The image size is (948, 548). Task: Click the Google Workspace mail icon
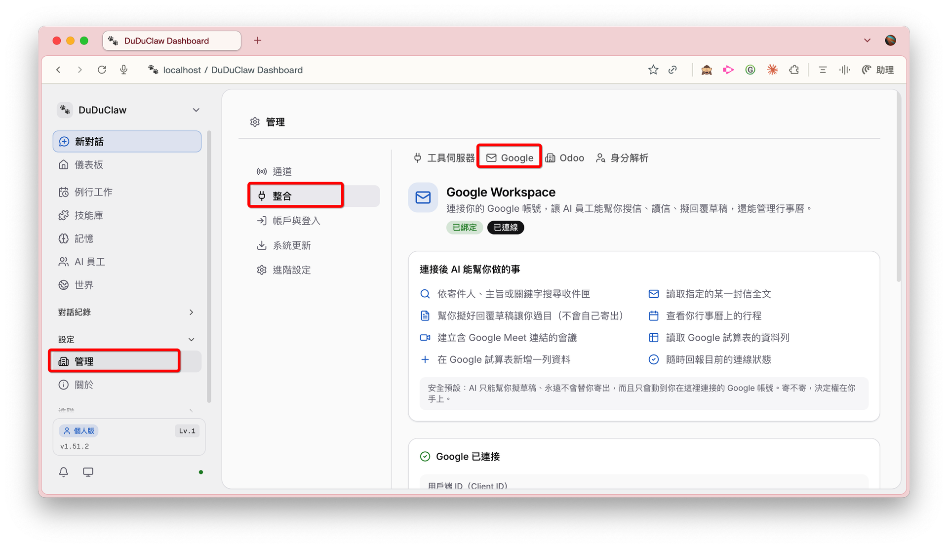point(423,197)
